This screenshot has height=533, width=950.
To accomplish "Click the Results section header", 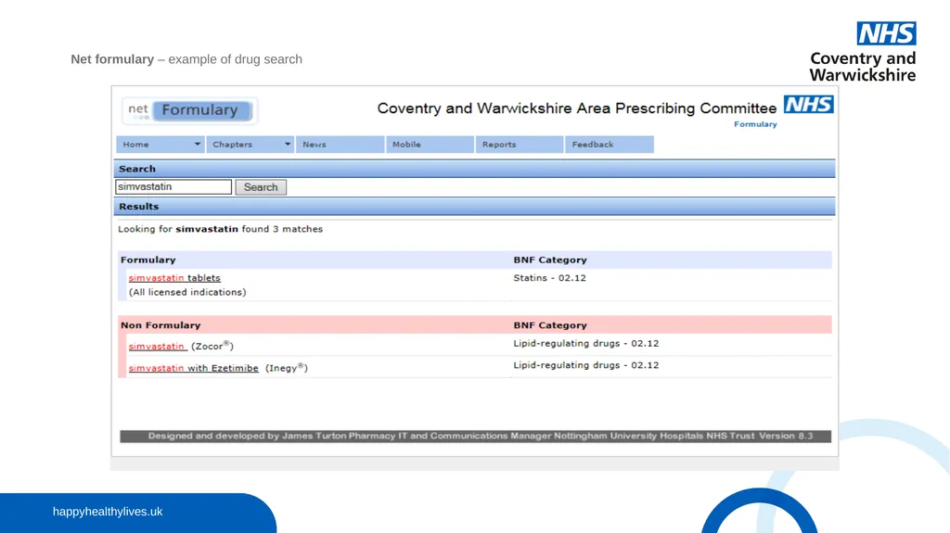I will 474,207.
